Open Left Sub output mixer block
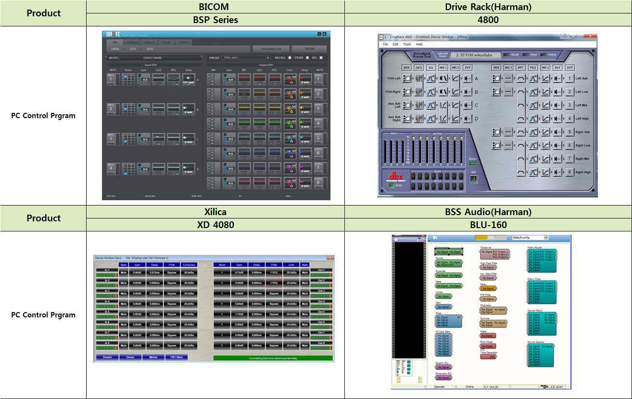Screen dimensions: 632x399 pos(496,78)
